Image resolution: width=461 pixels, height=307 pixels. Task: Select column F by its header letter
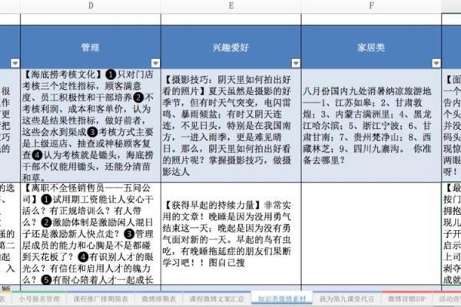click(x=372, y=6)
